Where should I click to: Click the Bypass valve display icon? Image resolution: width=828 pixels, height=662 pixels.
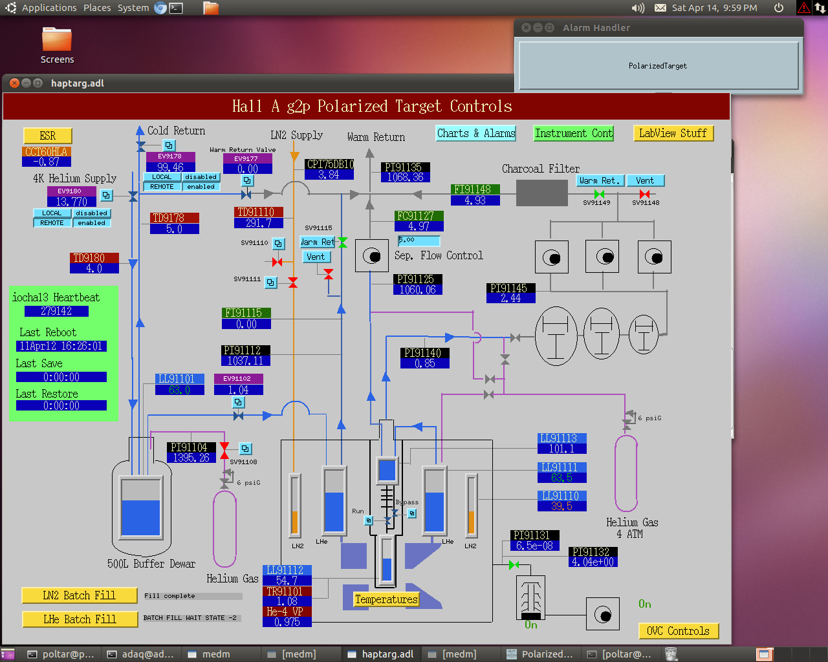[x=412, y=513]
